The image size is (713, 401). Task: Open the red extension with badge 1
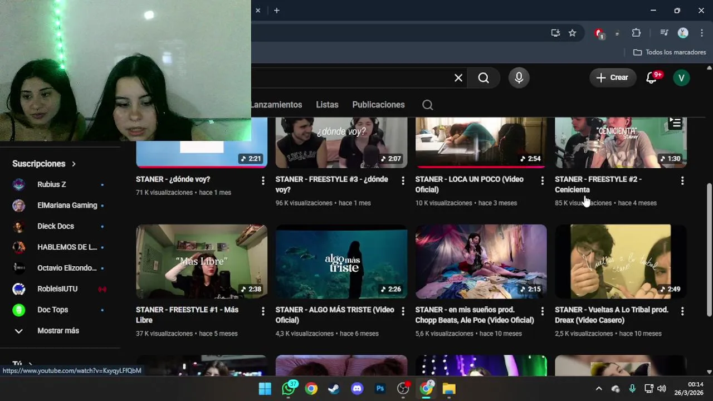pyautogui.click(x=599, y=33)
